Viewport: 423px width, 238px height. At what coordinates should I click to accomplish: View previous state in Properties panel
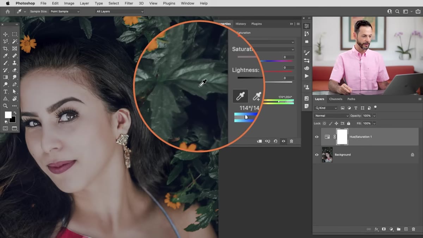click(x=268, y=141)
